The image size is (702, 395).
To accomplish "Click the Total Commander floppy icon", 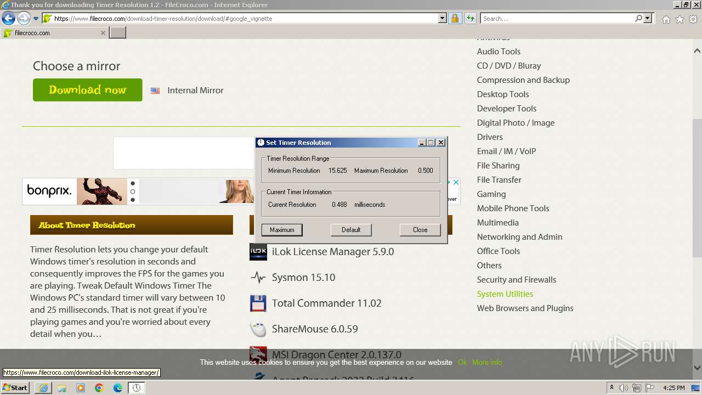I will [258, 303].
